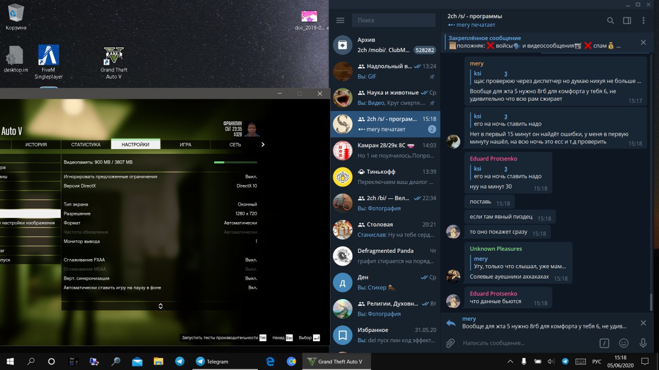
Task: Click the attach file paperclip icon
Action: pos(450,343)
